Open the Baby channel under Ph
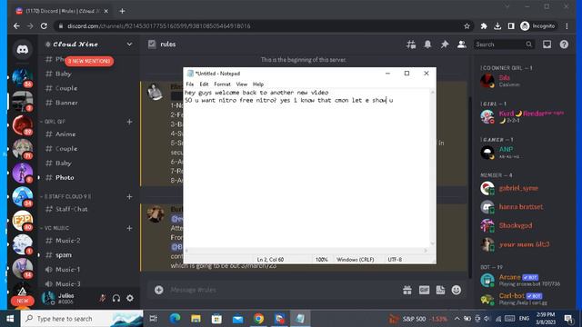 [x=63, y=74]
